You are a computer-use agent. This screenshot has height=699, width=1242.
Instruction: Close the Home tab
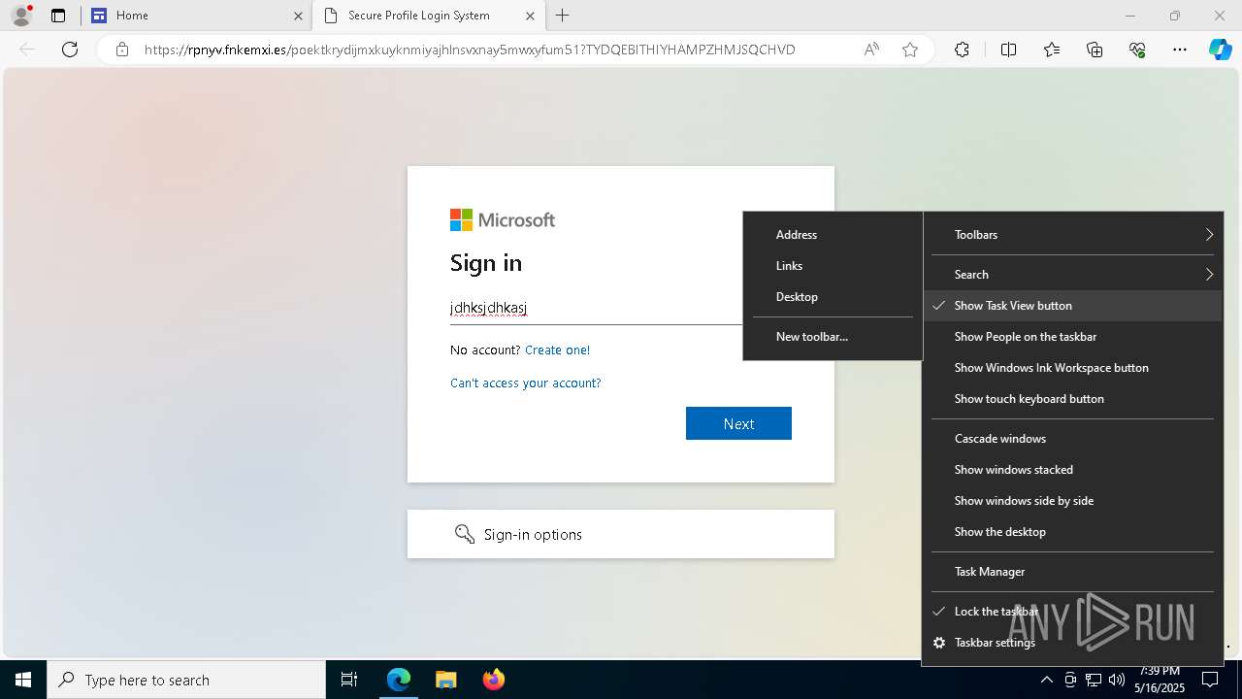pos(299,16)
